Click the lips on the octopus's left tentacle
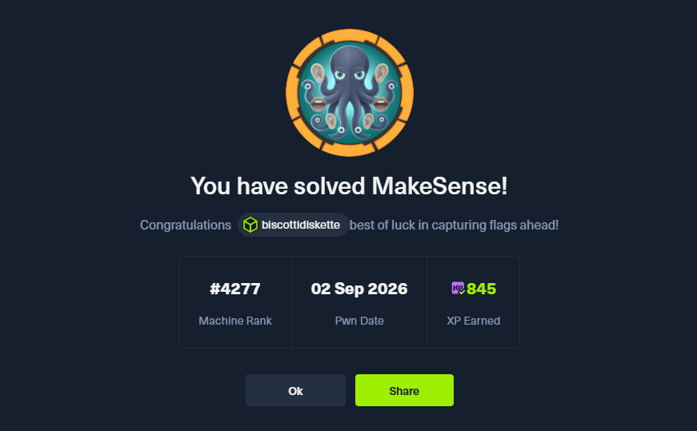The height and width of the screenshot is (431, 697). pyautogui.click(x=318, y=105)
